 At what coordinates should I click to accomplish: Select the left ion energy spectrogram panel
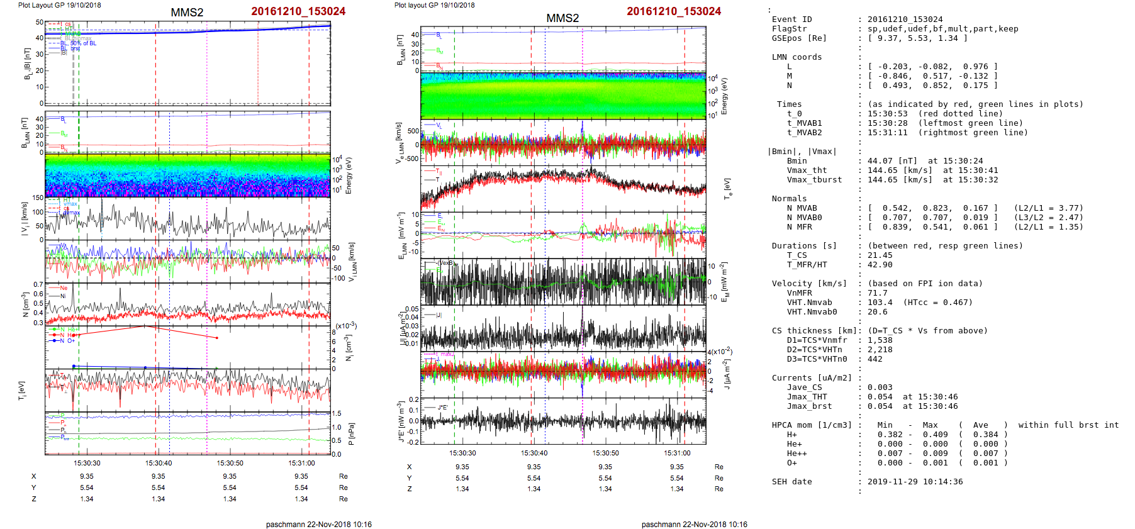pyautogui.click(x=187, y=175)
